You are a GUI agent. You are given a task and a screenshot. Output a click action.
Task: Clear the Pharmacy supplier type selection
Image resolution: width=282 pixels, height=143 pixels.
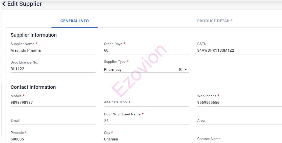(x=180, y=70)
